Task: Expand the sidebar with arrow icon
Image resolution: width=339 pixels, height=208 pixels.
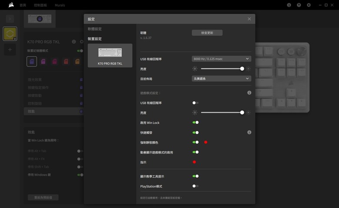Action: 10,19
